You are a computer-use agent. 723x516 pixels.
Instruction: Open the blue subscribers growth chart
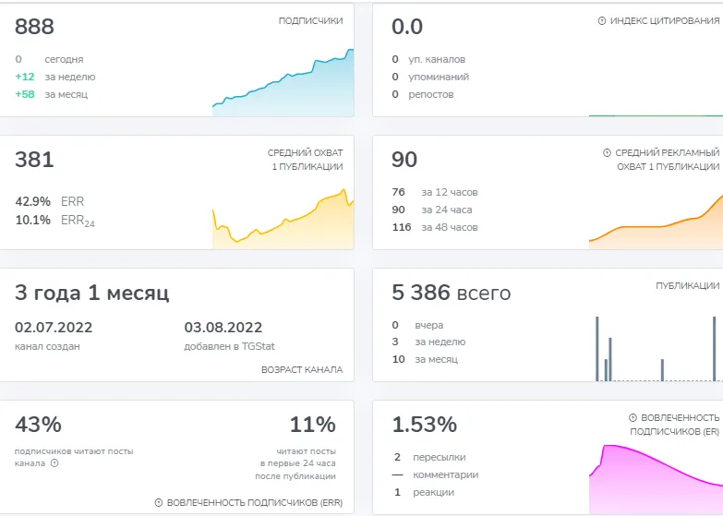pos(283,82)
